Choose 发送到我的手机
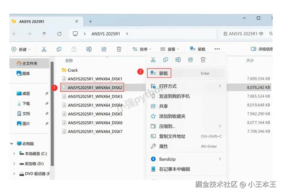Image resolution: width=282 pixels, height=194 pixels. click(x=186, y=96)
